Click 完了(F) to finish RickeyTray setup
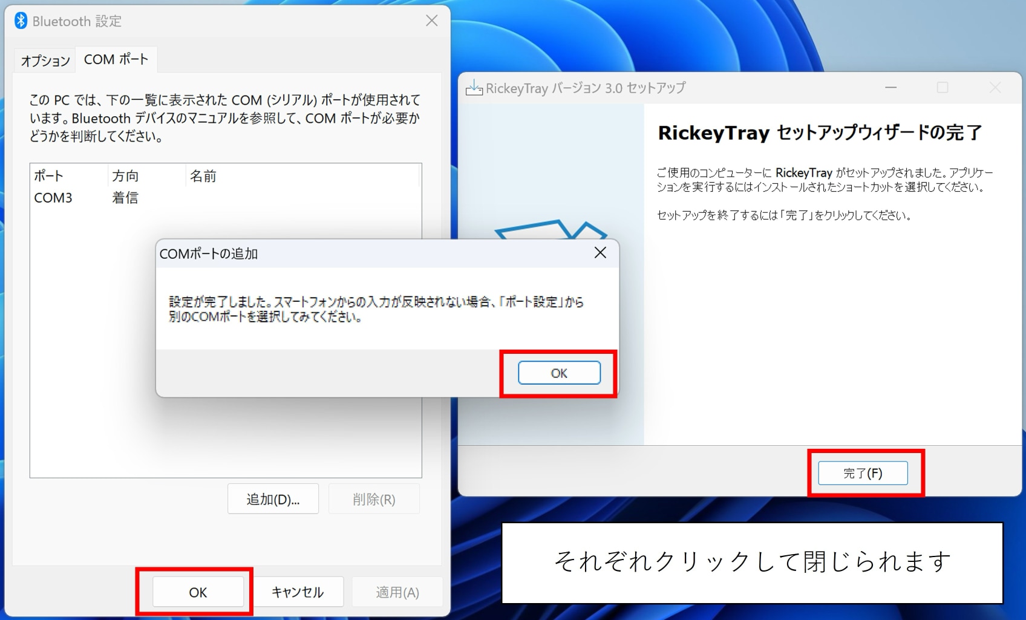This screenshot has width=1026, height=620. tap(862, 473)
